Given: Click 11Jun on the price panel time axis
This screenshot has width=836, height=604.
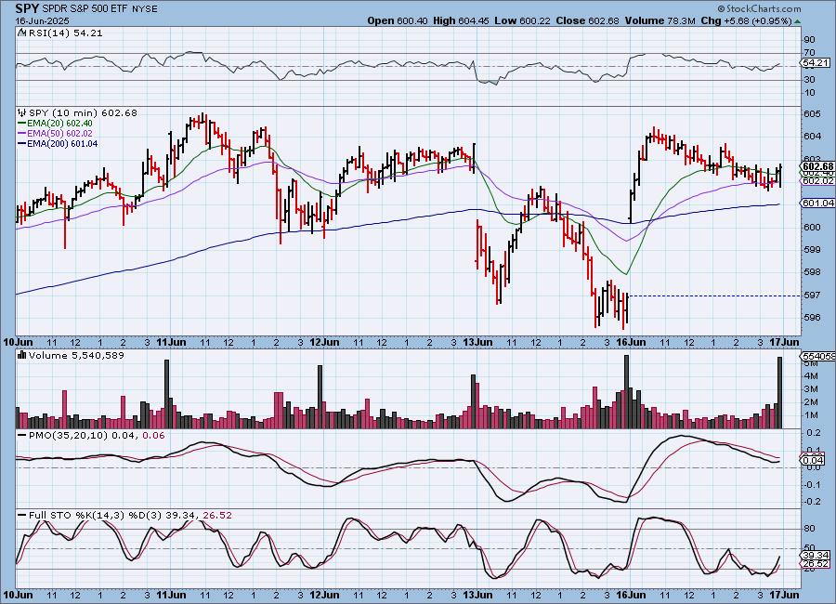Looking at the screenshot, I should coord(171,342).
